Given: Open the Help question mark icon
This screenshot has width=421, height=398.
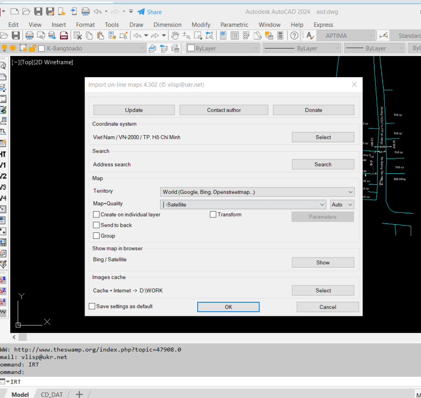Looking at the screenshot, I should [x=294, y=35].
